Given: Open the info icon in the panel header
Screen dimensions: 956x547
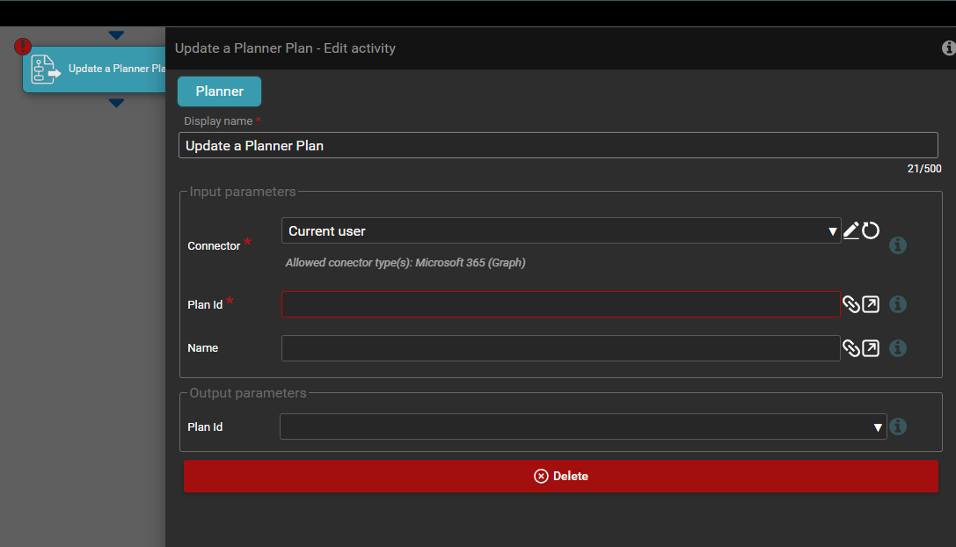Looking at the screenshot, I should pos(948,48).
